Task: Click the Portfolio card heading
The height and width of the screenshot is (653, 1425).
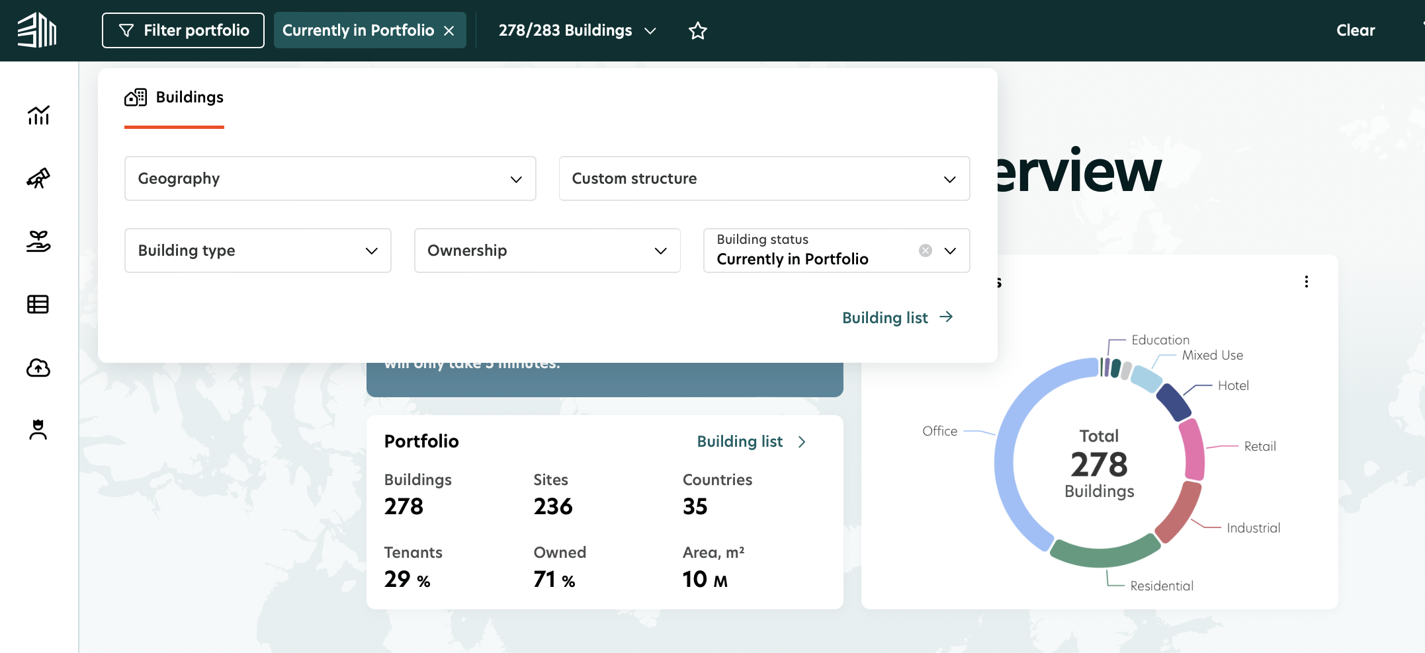Action: click(421, 441)
